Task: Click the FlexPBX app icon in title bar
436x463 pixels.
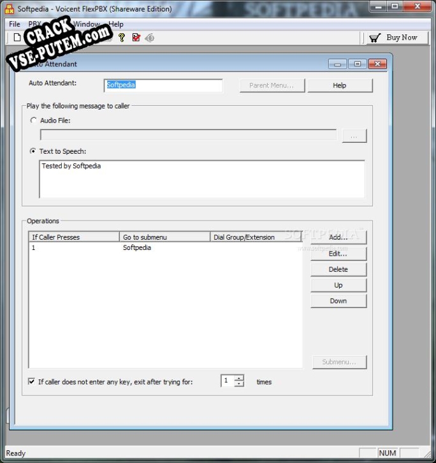Action: [10, 9]
